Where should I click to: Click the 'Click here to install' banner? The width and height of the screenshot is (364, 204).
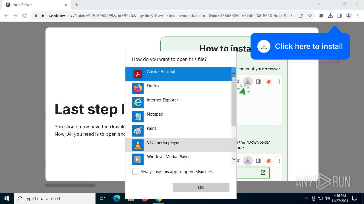tap(300, 46)
